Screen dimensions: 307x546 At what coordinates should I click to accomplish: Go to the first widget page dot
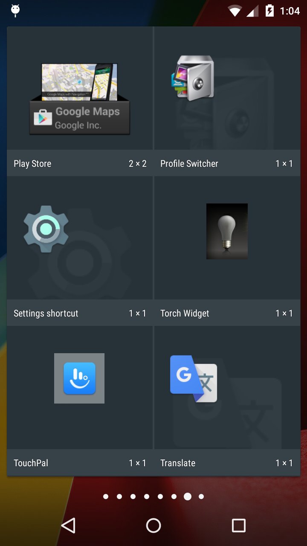pyautogui.click(x=106, y=497)
